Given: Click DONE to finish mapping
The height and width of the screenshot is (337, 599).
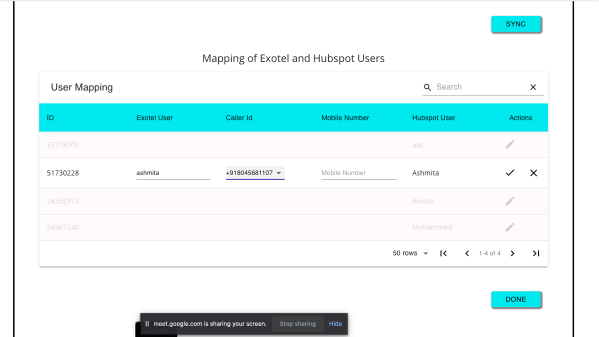Looking at the screenshot, I should tap(516, 299).
